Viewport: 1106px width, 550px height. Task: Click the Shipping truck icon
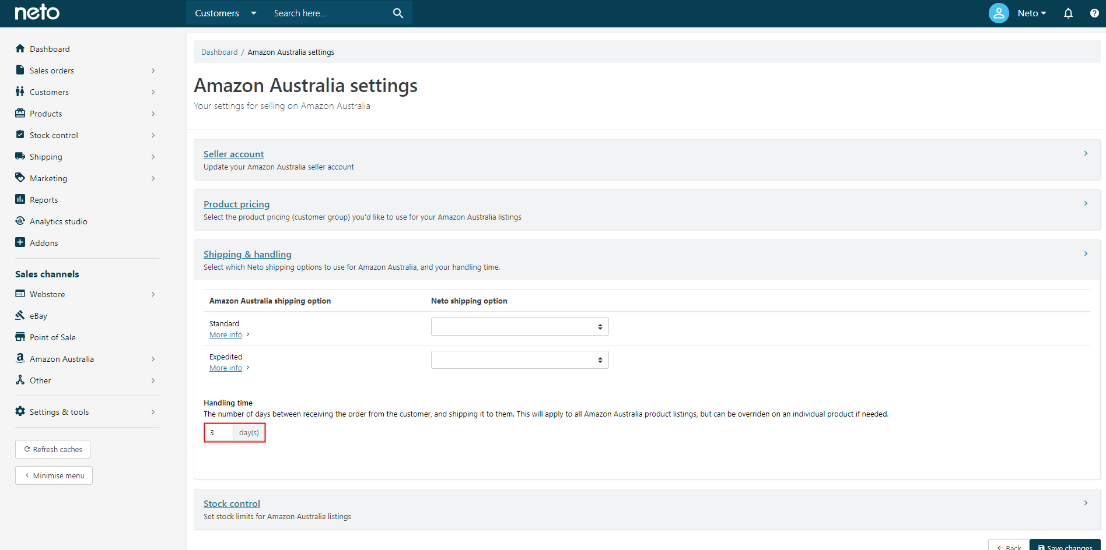point(20,156)
